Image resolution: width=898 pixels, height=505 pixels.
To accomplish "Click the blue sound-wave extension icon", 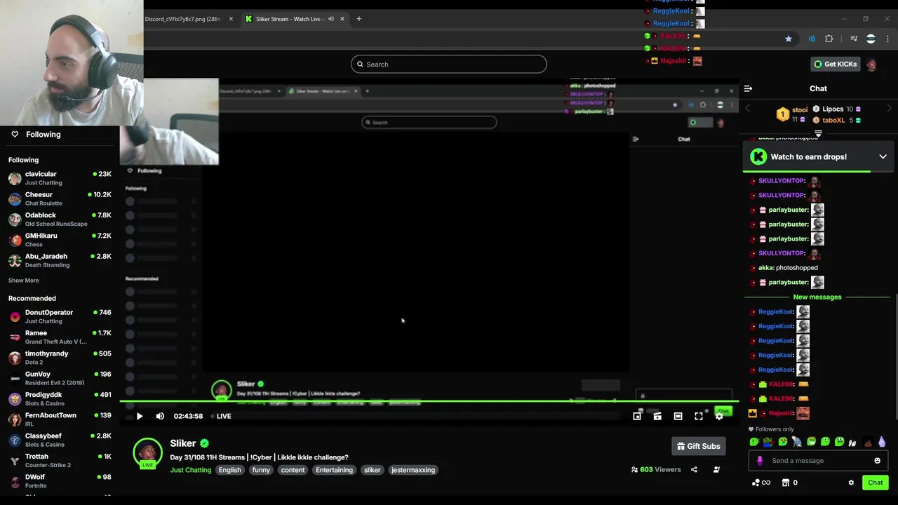I will coord(812,39).
